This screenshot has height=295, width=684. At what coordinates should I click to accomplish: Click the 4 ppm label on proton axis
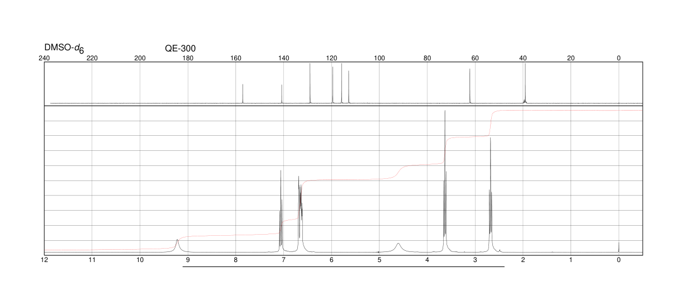[427, 260]
